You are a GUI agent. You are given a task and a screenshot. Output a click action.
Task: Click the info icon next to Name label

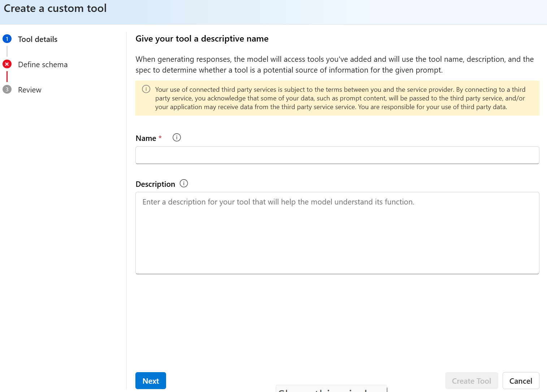[x=177, y=138]
